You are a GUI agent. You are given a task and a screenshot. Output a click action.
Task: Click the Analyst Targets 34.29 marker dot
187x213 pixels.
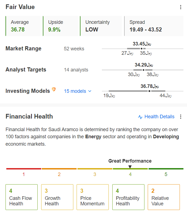[143, 70]
